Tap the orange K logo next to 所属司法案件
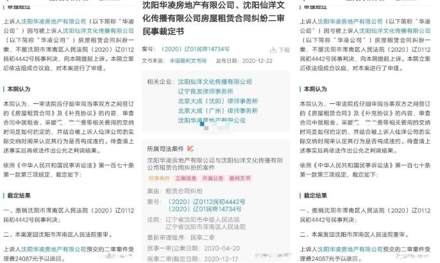This screenshot has height=263, width=440. (x=190, y=148)
